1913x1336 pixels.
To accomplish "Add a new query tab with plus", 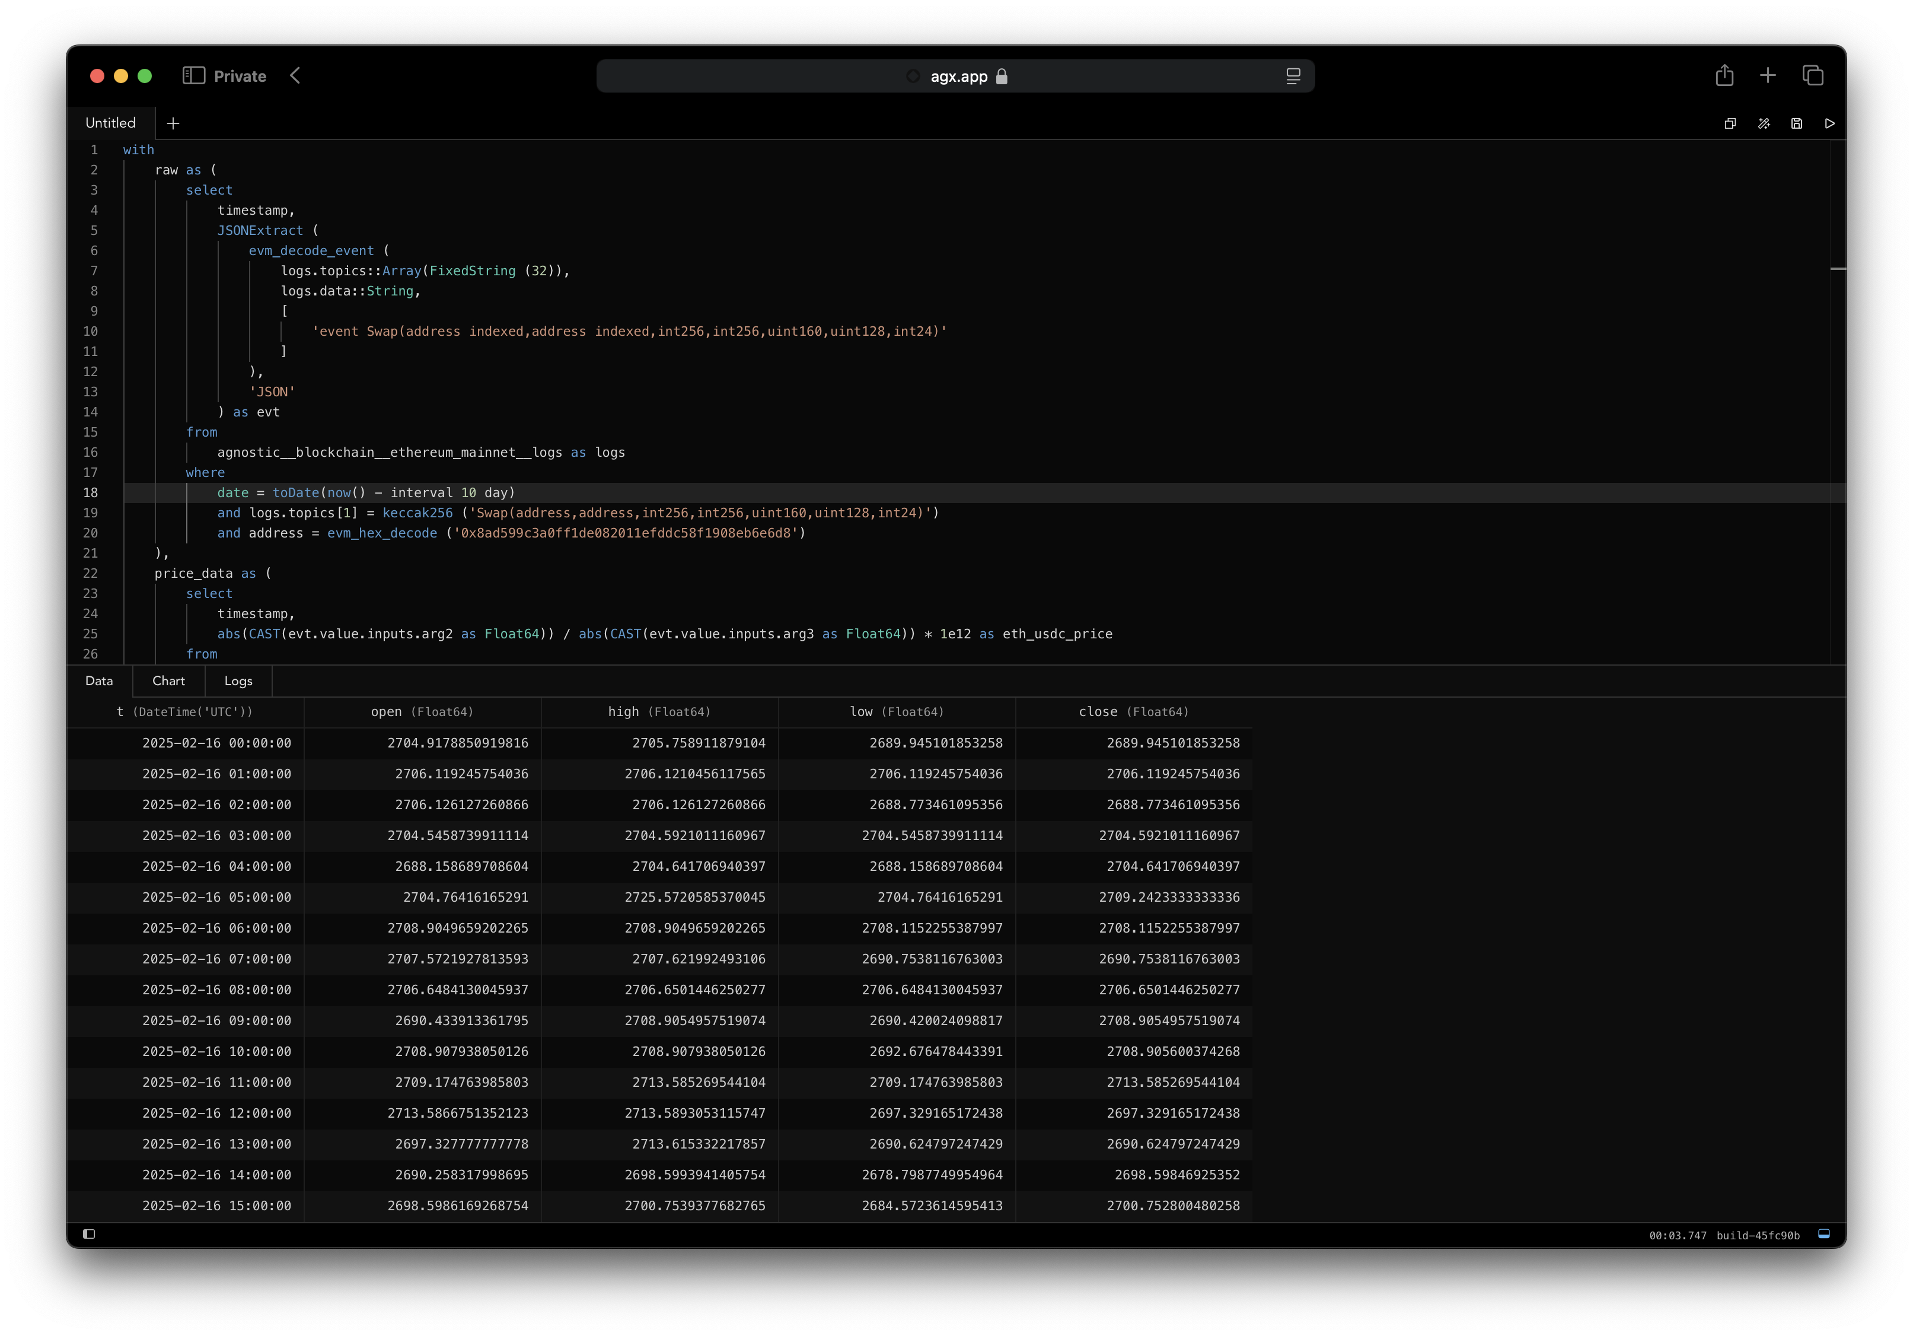I will pyautogui.click(x=173, y=123).
